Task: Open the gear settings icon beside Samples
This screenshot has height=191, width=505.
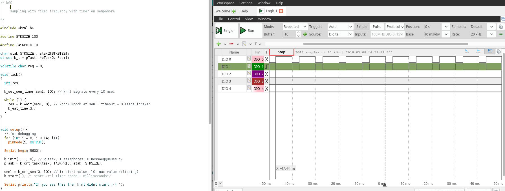Action: pos(501,26)
